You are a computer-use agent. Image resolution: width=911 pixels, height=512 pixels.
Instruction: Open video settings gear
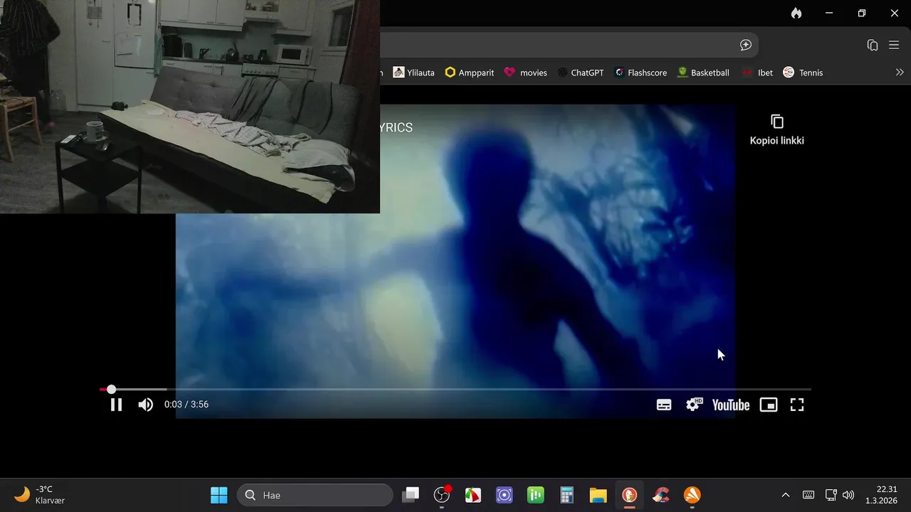693,405
